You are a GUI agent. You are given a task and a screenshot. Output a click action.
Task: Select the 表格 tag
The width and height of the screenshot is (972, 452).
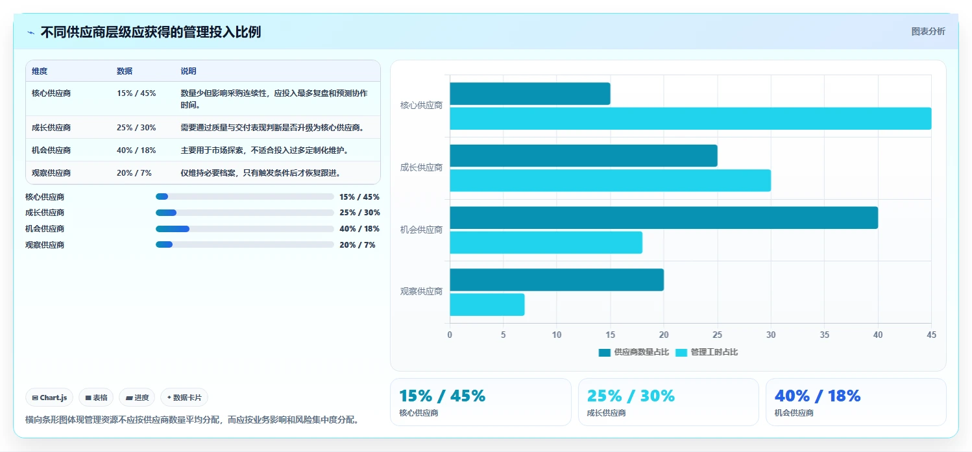click(x=96, y=398)
